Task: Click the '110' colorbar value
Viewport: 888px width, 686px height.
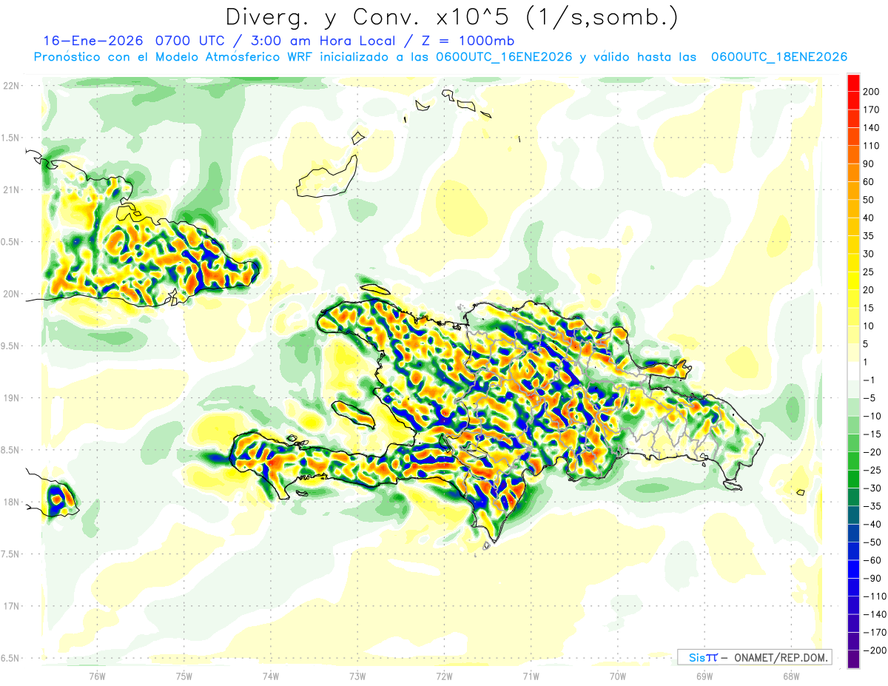Action: [x=872, y=146]
